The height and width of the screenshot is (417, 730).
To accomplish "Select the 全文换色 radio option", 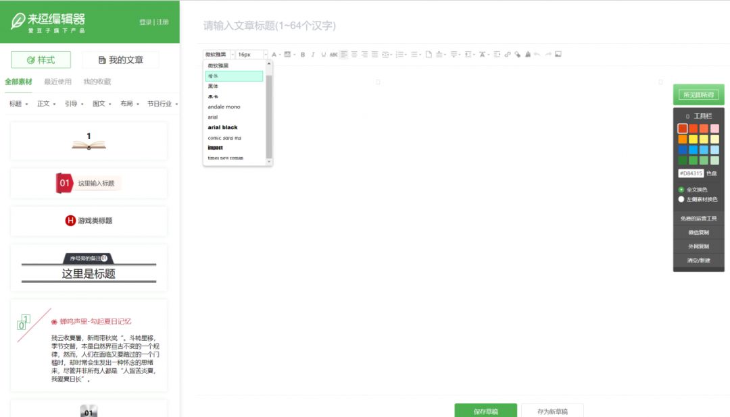I will tap(681, 190).
